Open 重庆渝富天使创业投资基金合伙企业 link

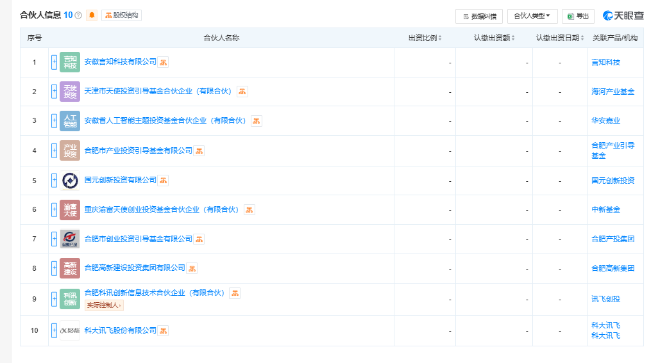click(162, 209)
